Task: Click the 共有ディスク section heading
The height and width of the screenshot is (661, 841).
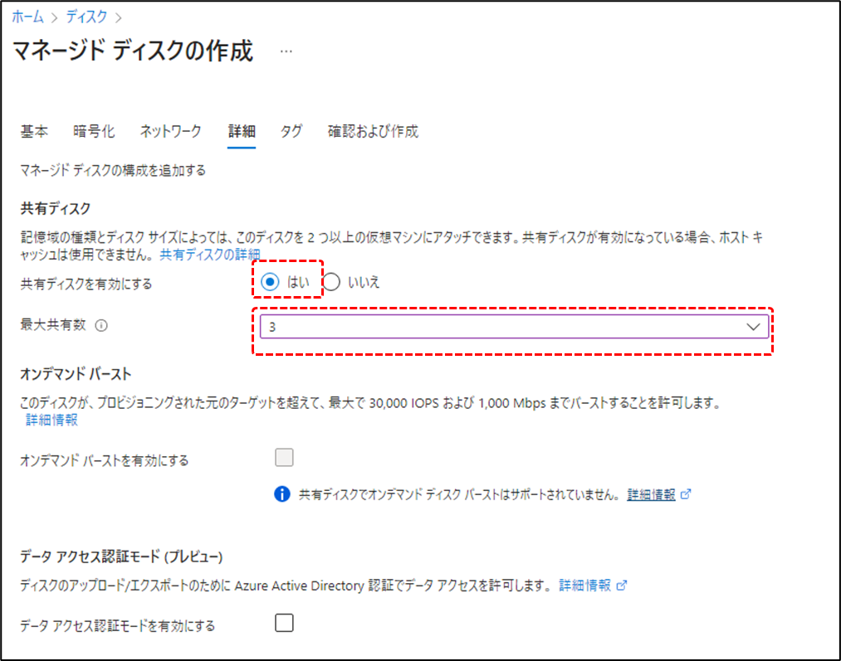Action: (56, 208)
